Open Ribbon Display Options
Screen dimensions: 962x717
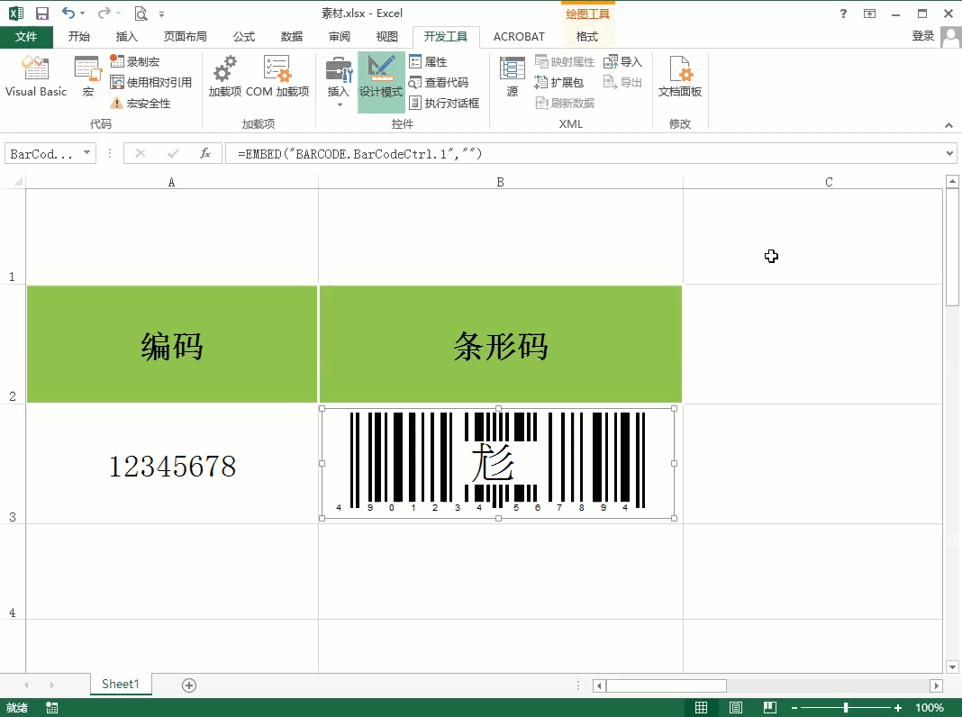(869, 14)
